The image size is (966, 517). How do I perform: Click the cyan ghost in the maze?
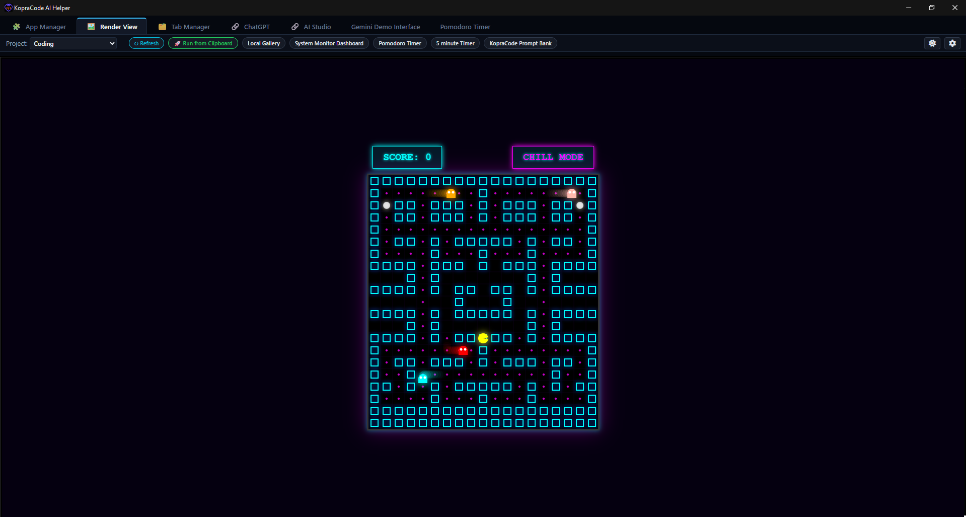click(x=423, y=378)
